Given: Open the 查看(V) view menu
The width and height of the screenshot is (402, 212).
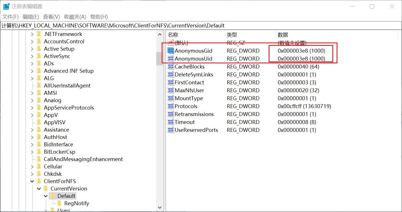Looking at the screenshot, I should tap(52, 17).
